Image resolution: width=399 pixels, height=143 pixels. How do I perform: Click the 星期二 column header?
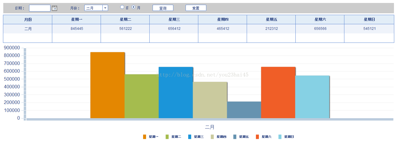125,19
